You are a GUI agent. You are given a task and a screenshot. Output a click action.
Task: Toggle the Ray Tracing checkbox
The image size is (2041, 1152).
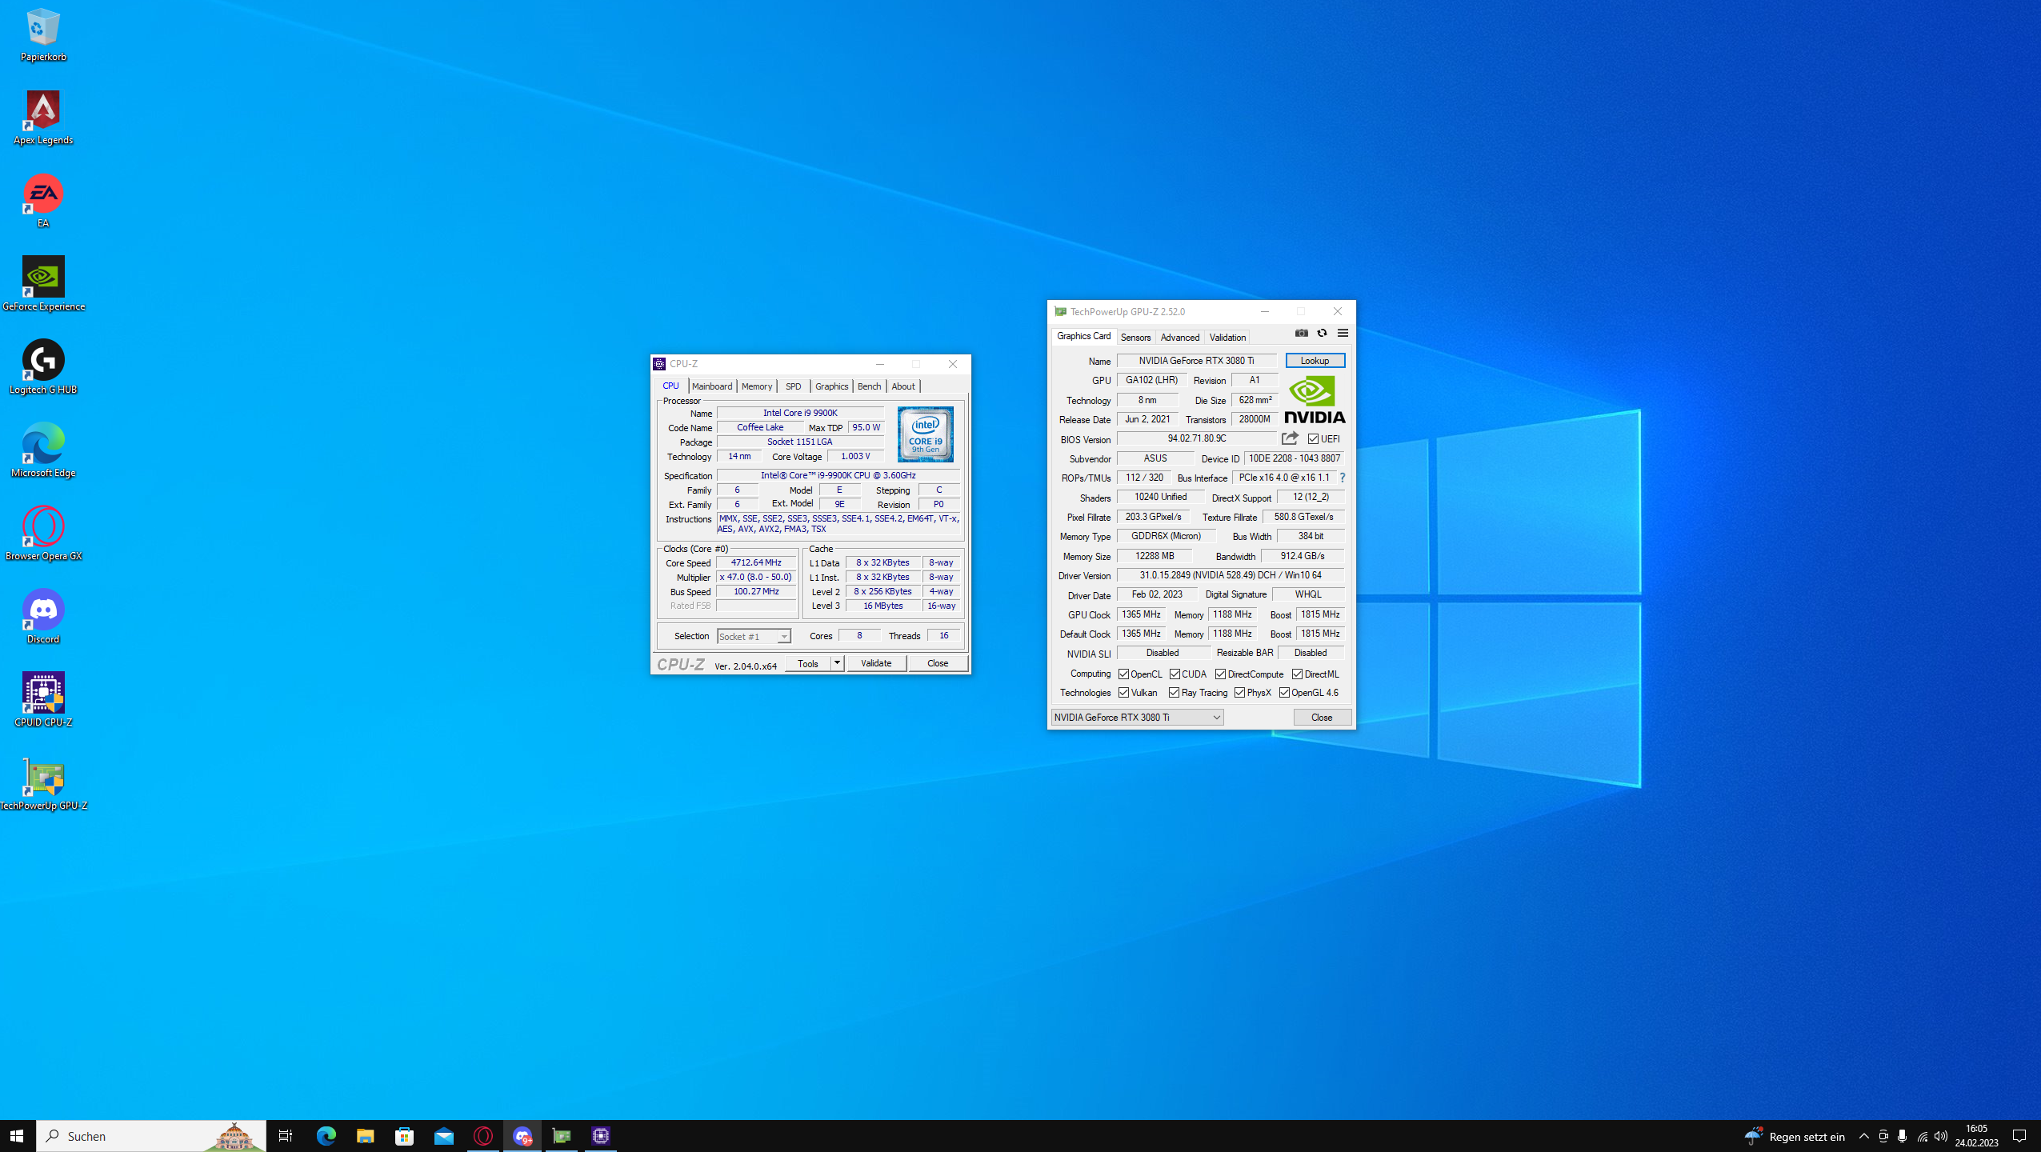[x=1174, y=693]
